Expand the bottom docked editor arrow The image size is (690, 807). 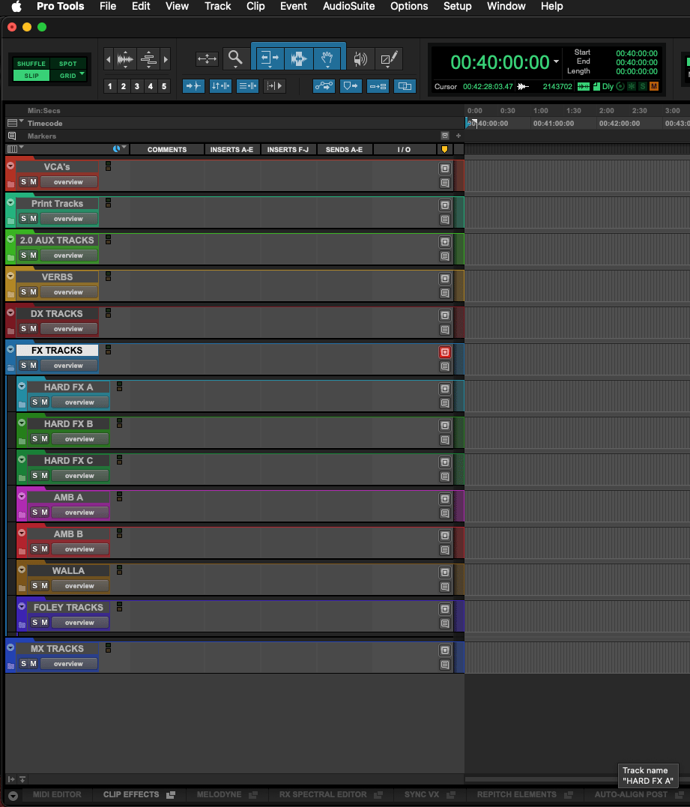13,796
